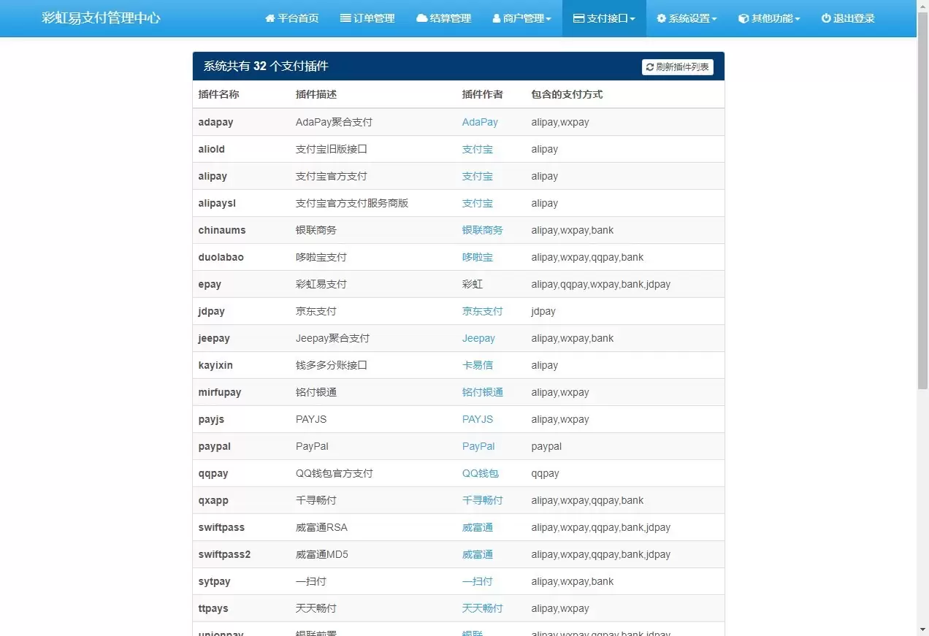The image size is (929, 636).
Task: Open the 订单管理 menu item
Action: (367, 18)
